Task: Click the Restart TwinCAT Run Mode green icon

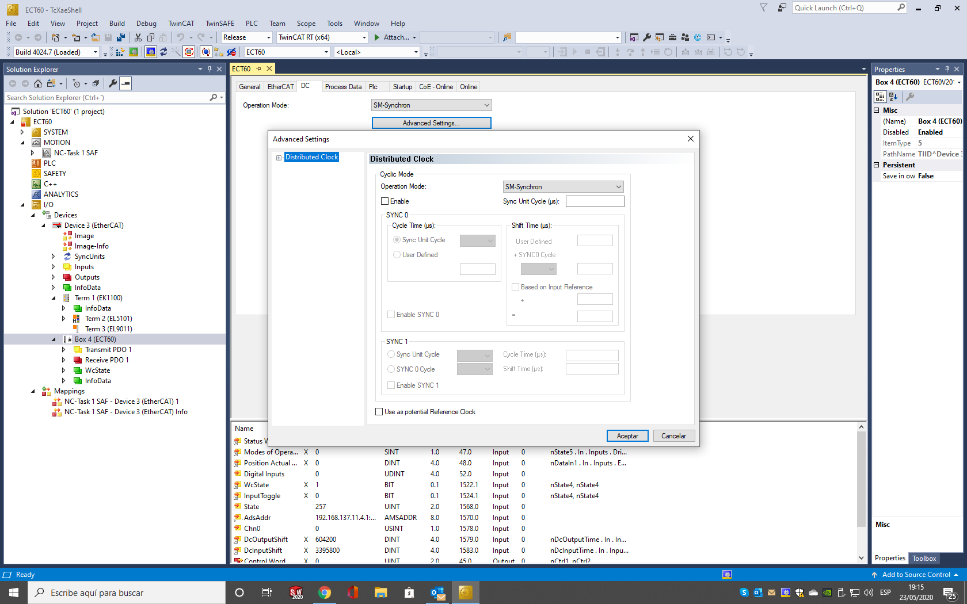Action: [x=134, y=52]
